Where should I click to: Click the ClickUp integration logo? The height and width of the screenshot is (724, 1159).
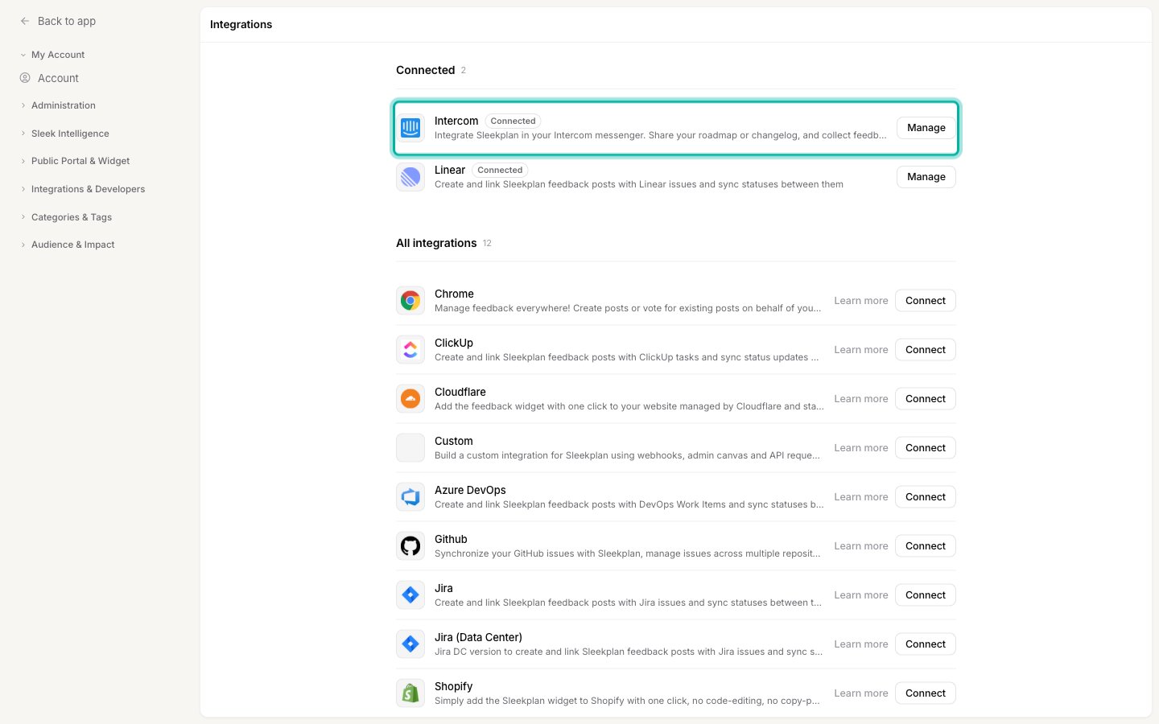(x=410, y=350)
